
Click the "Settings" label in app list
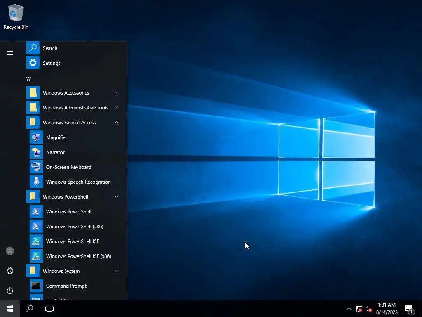[52, 63]
